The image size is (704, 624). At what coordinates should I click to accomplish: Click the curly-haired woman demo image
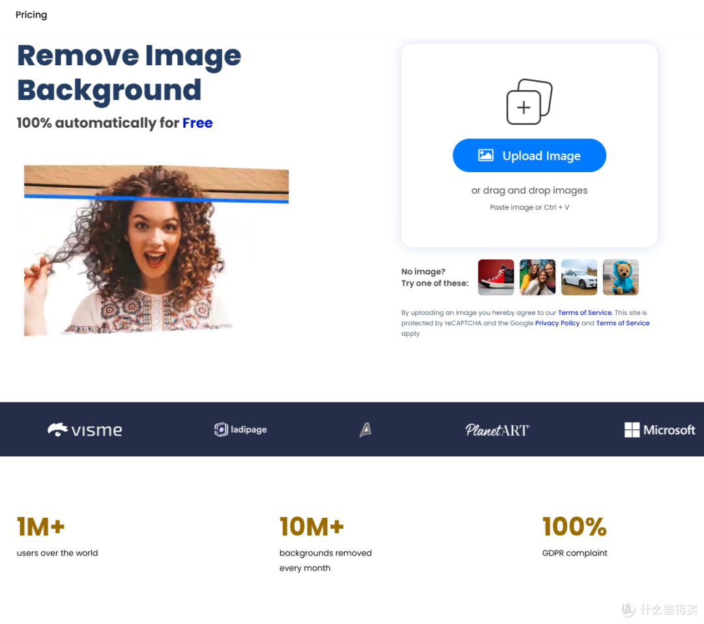[156, 250]
